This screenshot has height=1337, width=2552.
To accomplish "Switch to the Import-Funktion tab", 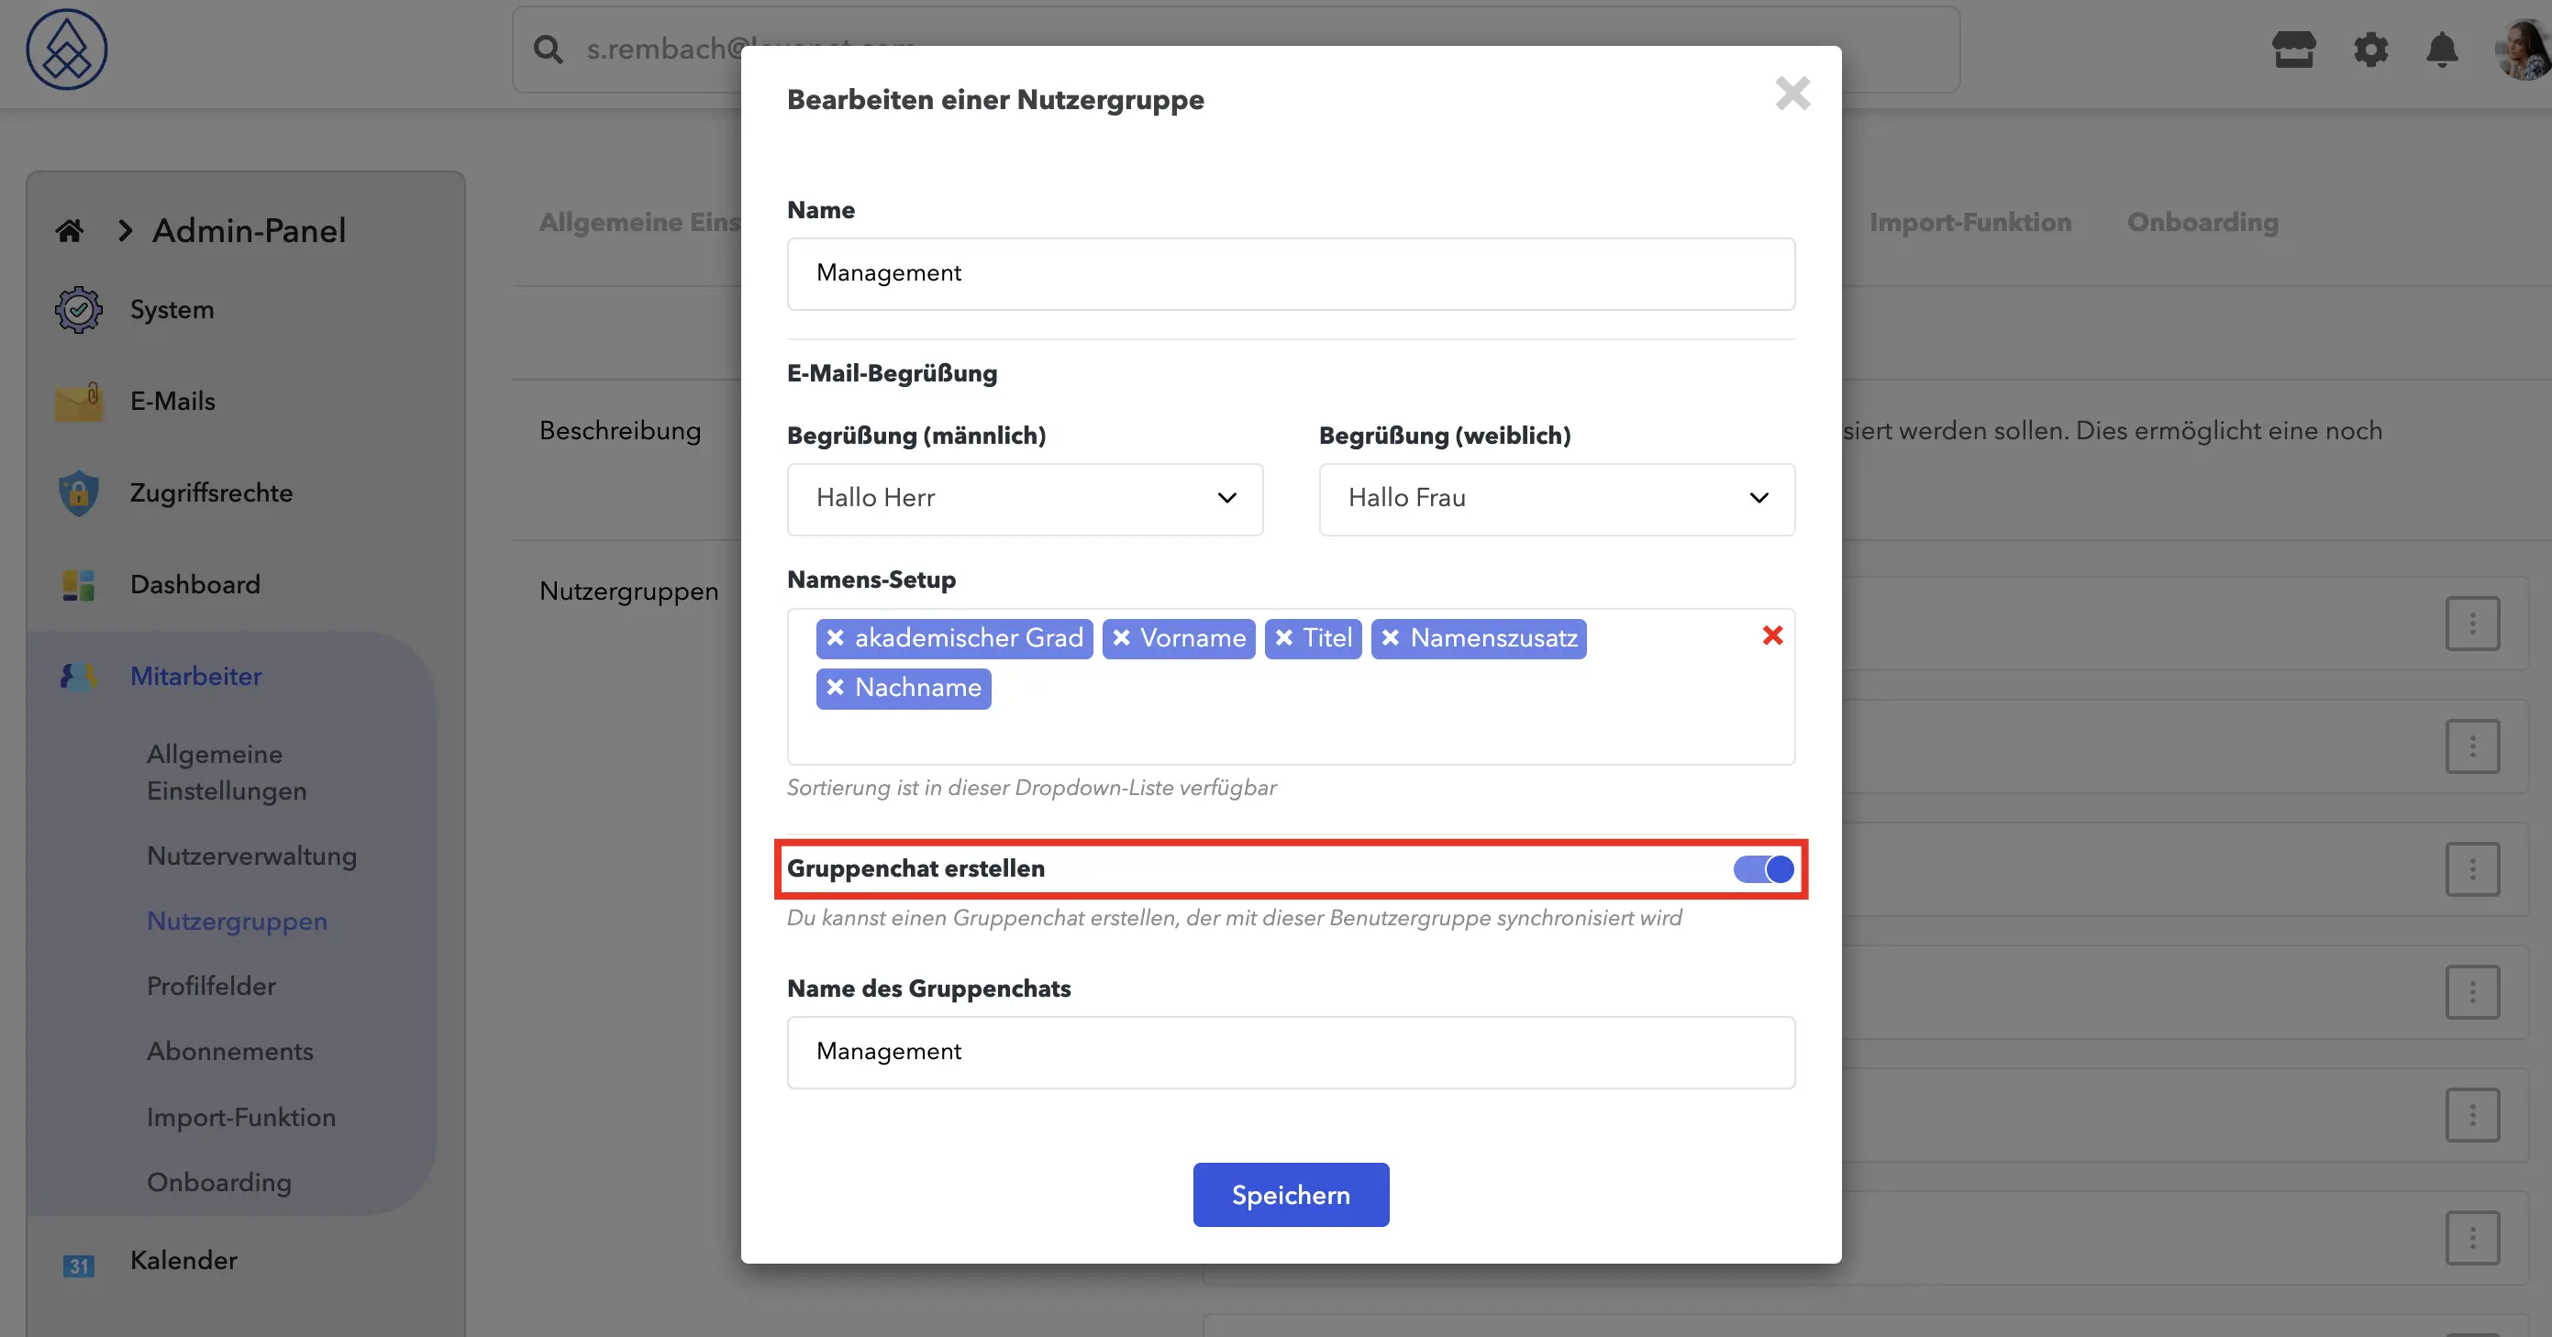I will tap(1970, 222).
